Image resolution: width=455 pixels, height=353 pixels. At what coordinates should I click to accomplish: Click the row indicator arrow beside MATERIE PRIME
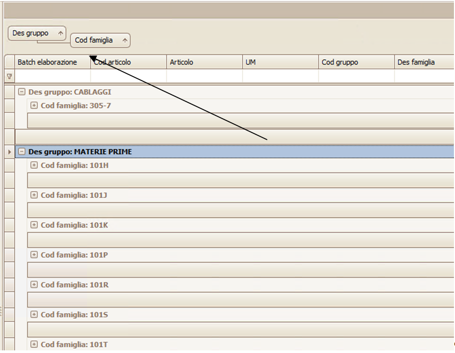pyautogui.click(x=9, y=152)
